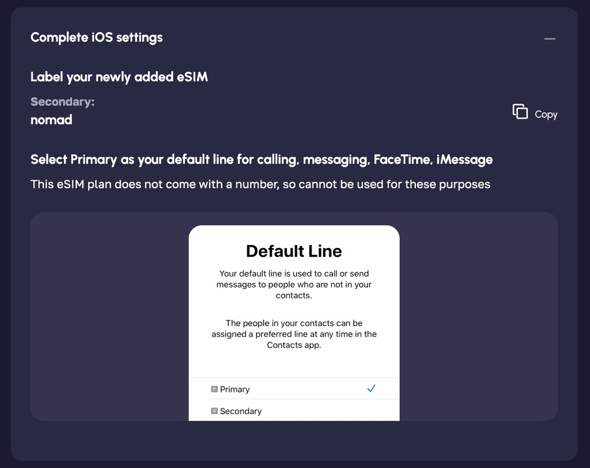Click the Secondary: field label

pyautogui.click(x=62, y=102)
